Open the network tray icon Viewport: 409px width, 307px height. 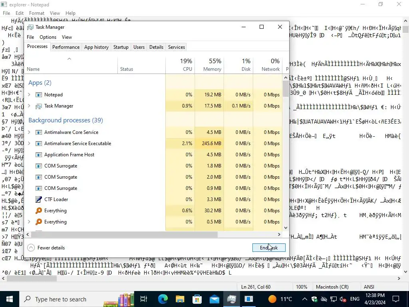pyautogui.click(x=334, y=299)
